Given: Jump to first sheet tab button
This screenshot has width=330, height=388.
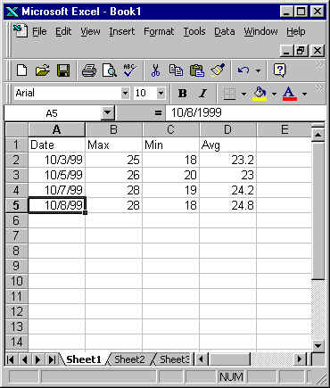Looking at the screenshot, I should [x=11, y=359].
